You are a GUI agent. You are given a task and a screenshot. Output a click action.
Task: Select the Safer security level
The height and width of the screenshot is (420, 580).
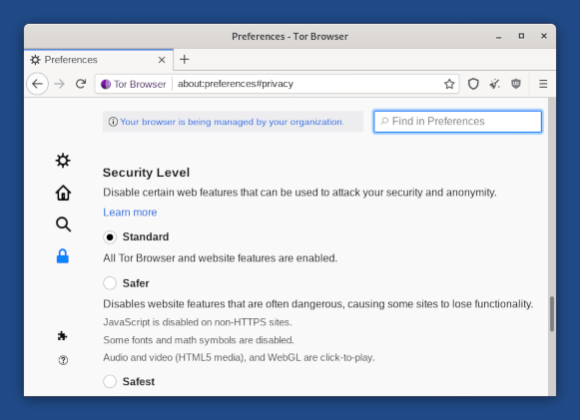click(x=110, y=283)
